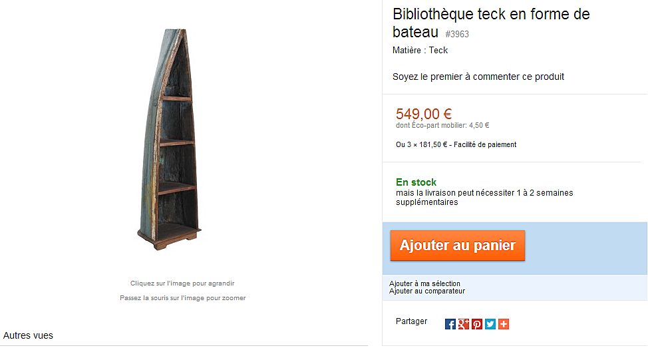Click Ajouter au comparateur link
Screen dimensions: 648x348
pos(427,291)
